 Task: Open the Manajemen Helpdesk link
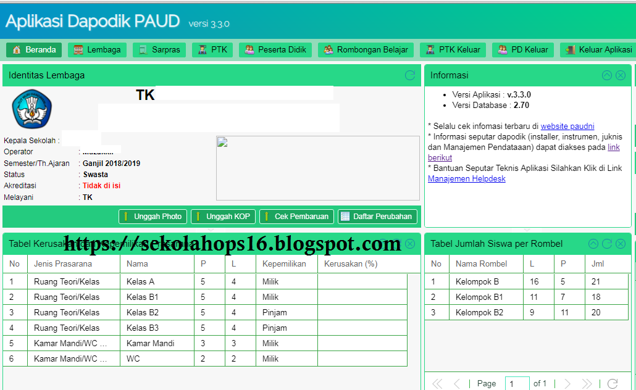click(468, 179)
